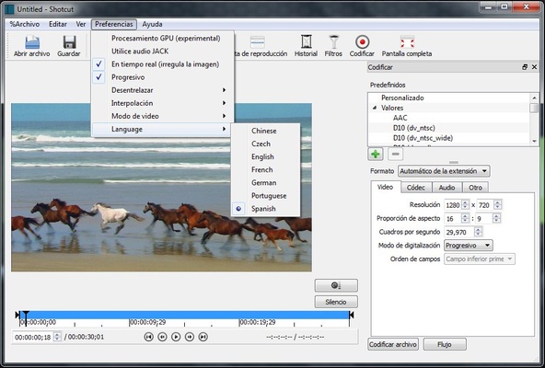Screen dimensions: 545x368
Task: Click the Silencio button
Action: [x=336, y=302]
